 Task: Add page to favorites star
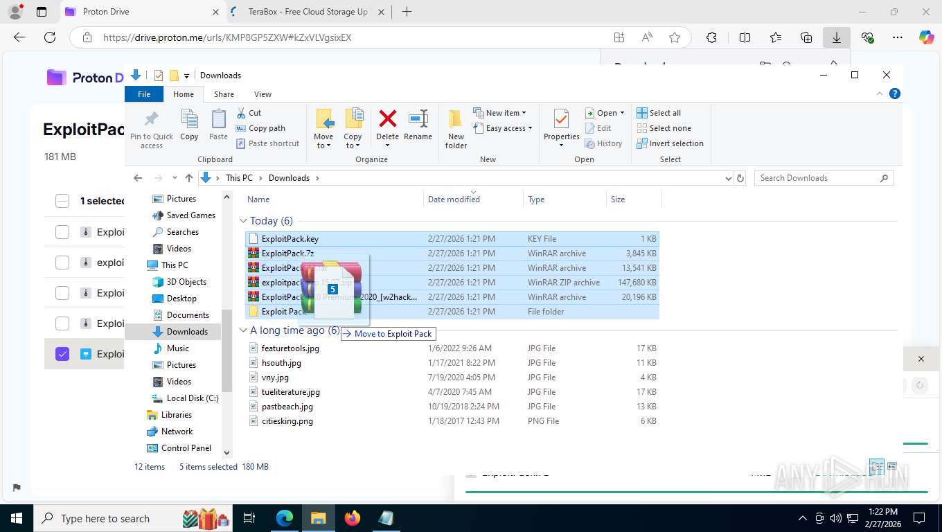pyautogui.click(x=675, y=37)
